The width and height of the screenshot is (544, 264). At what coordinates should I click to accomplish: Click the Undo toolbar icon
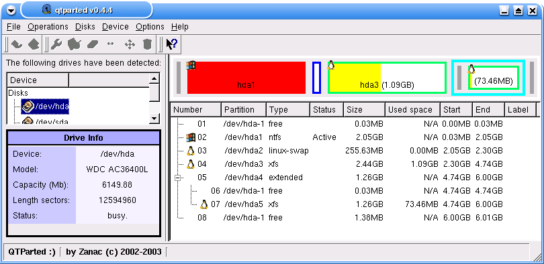pos(16,44)
